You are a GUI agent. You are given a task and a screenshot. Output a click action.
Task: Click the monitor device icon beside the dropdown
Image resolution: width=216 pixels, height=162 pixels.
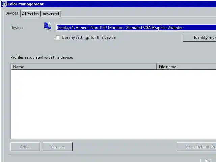coord(48,27)
